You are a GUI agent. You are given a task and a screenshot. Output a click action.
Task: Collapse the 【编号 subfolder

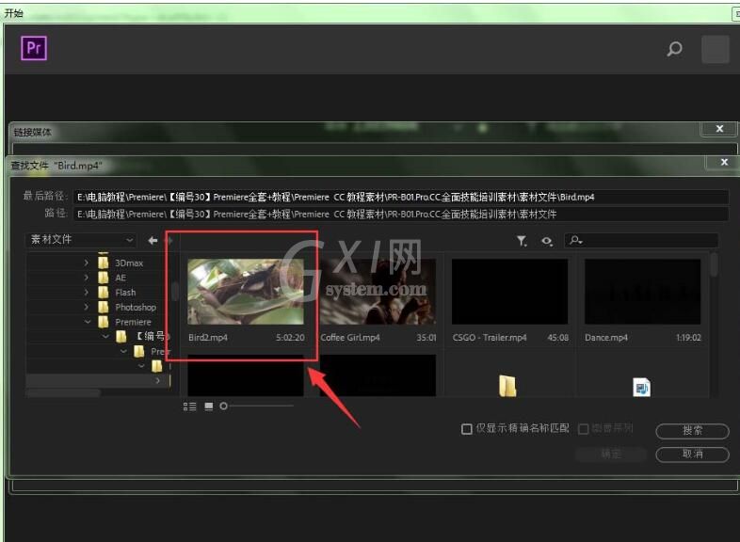coord(105,336)
